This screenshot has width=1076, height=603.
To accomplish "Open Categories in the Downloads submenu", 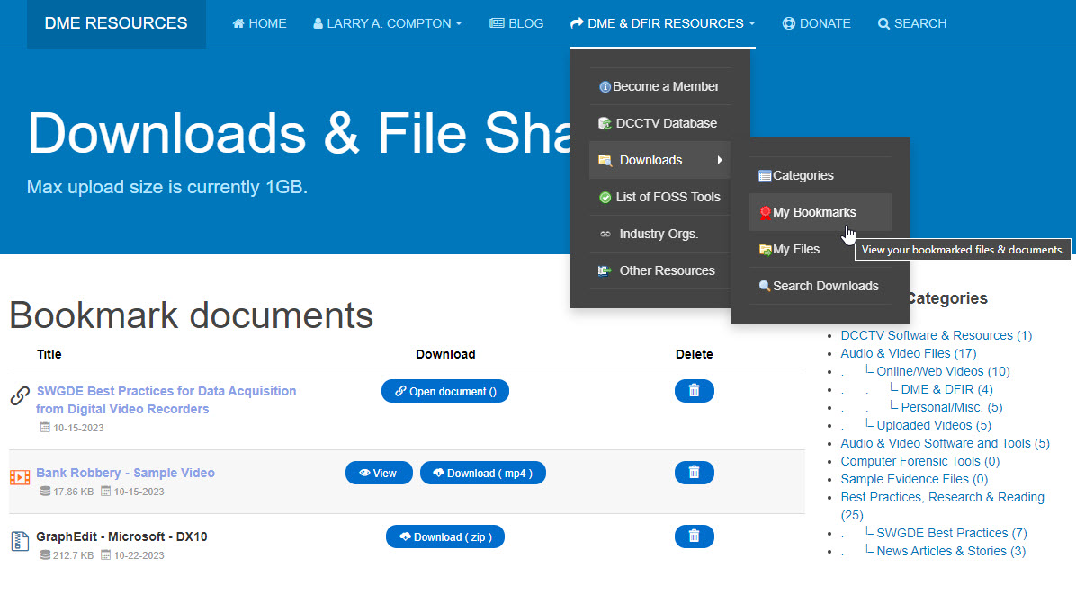I will tap(803, 176).
